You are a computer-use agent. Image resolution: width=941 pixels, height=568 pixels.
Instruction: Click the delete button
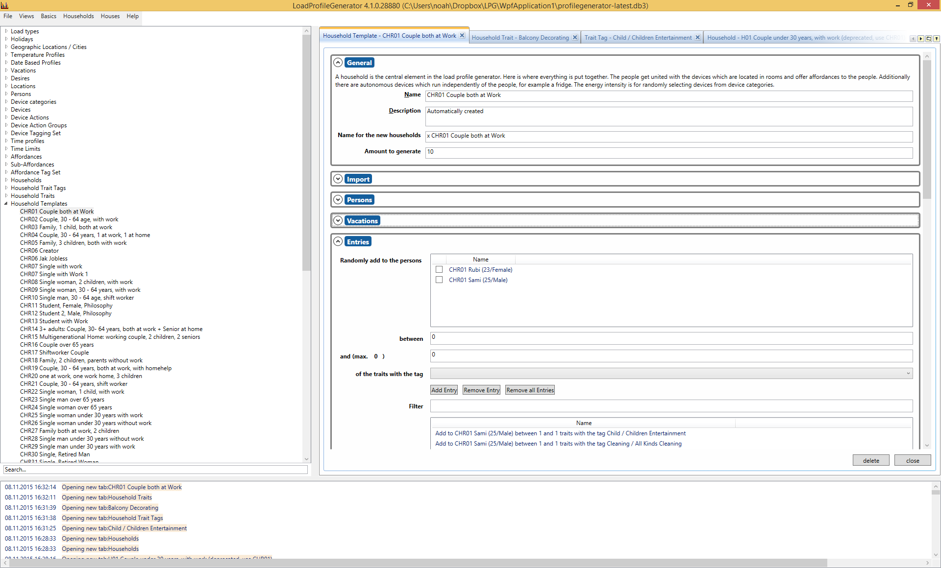pos(871,460)
